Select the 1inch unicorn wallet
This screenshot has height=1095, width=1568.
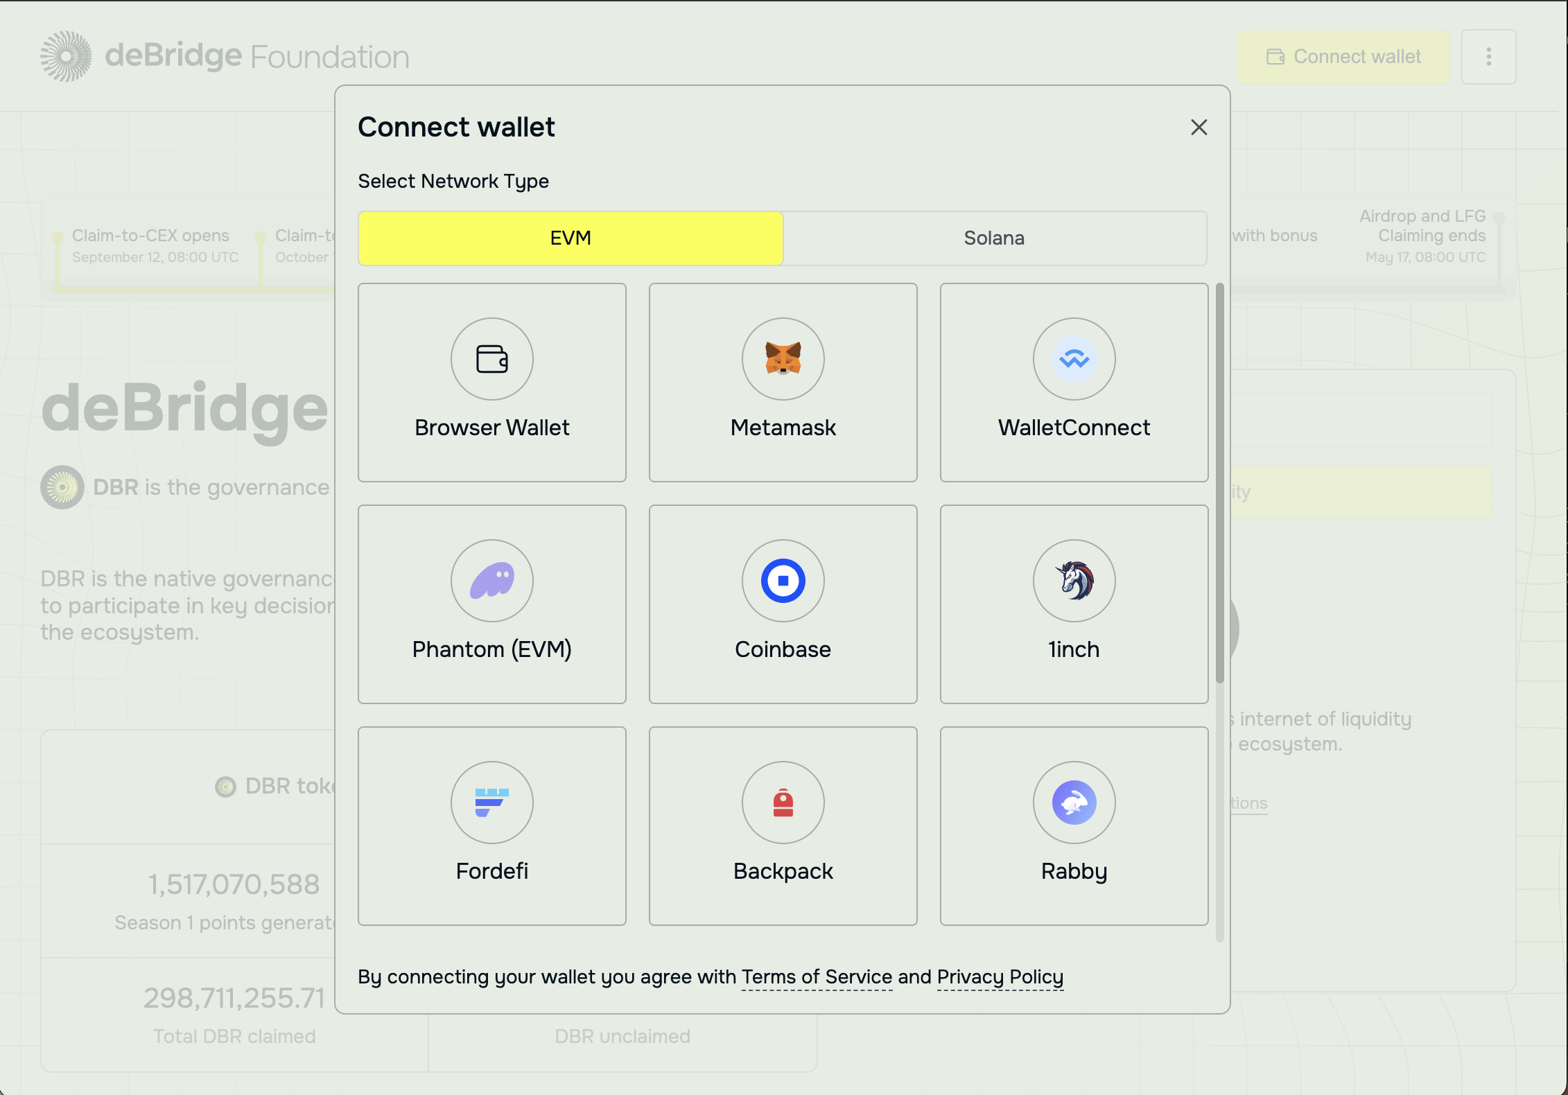pyautogui.click(x=1074, y=604)
